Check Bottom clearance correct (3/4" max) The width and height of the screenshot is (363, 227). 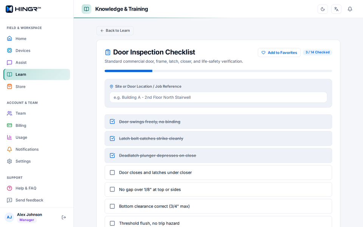[112, 207]
